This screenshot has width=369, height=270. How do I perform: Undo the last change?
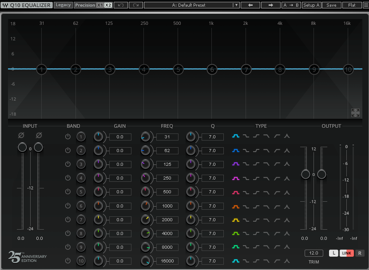tap(121, 5)
